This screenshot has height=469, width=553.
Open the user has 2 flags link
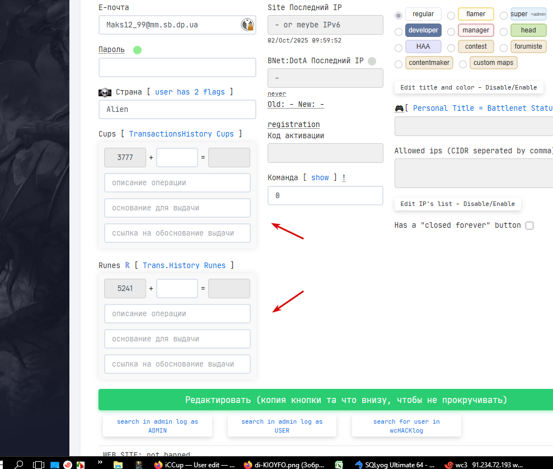pyautogui.click(x=190, y=92)
